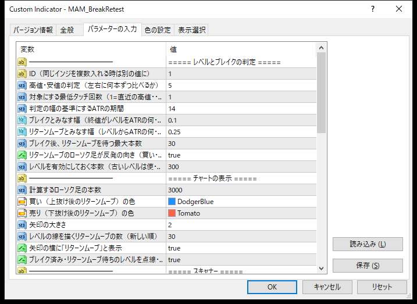This screenshot has height=304, width=417.
Task: Select the value 30 for ブレイク後 max bars
Action: coord(241,144)
